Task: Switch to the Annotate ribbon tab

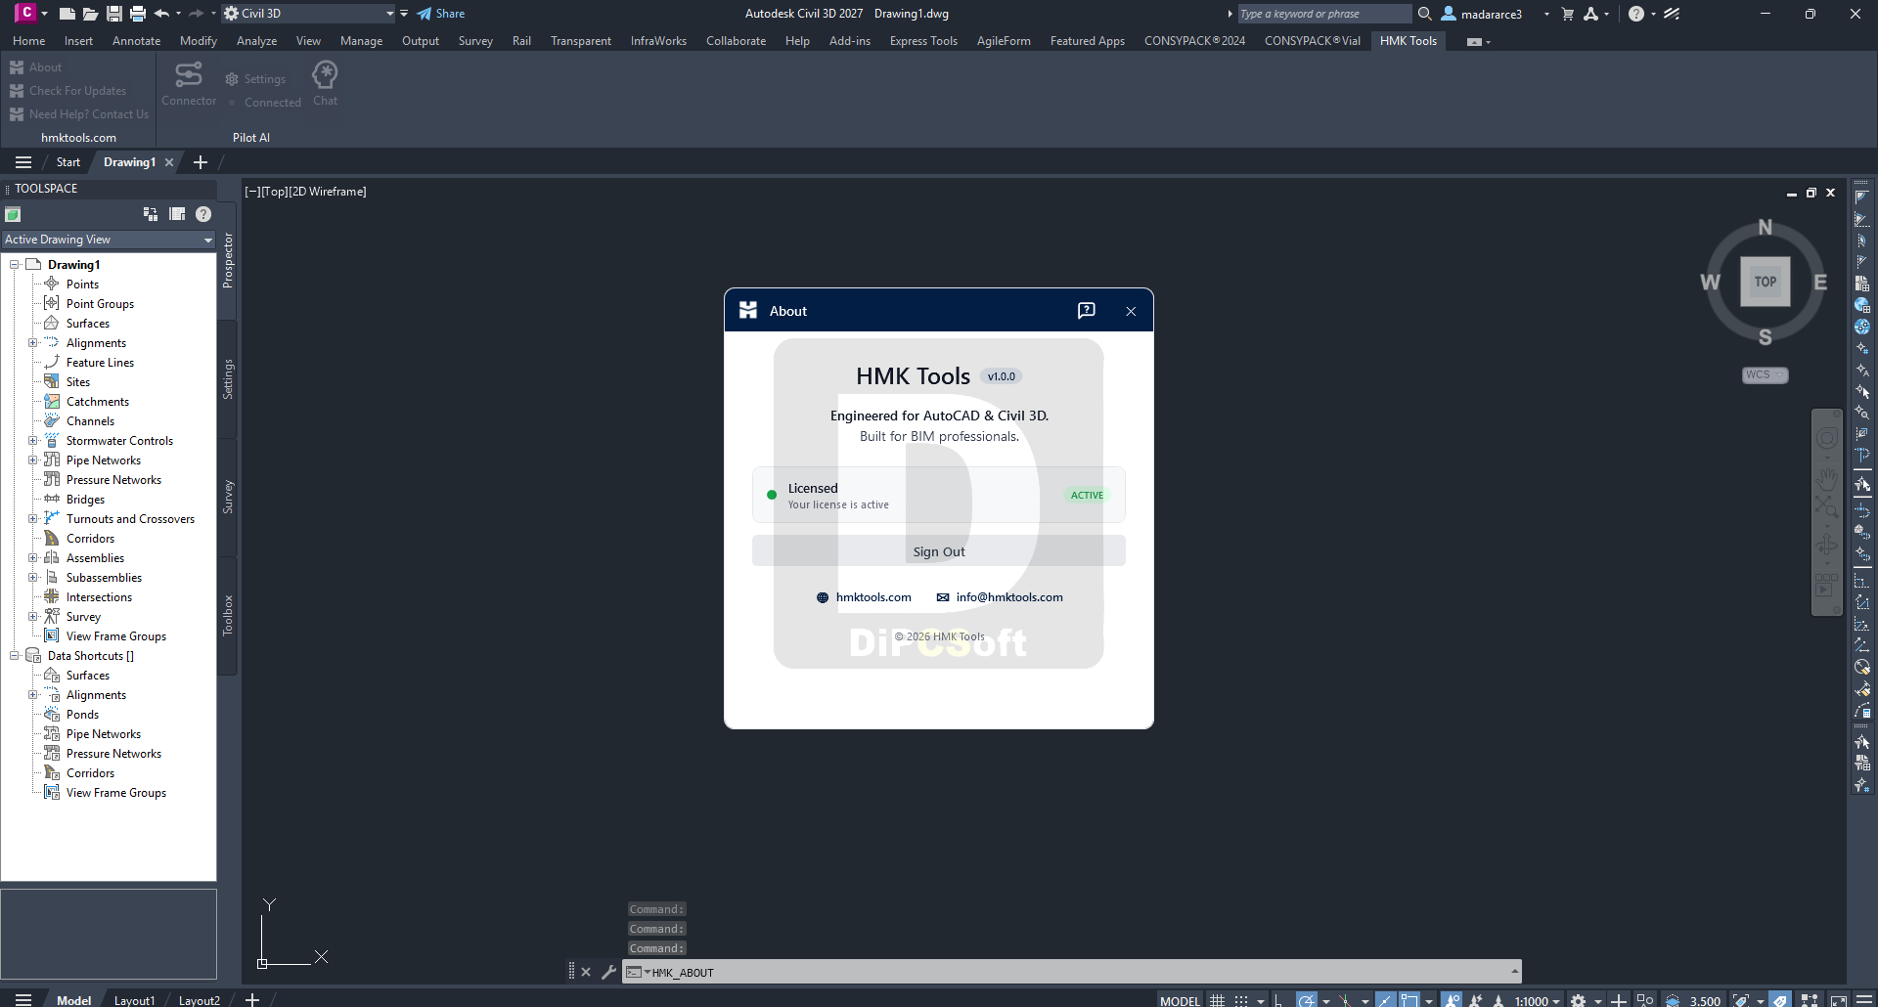Action: [x=136, y=41]
